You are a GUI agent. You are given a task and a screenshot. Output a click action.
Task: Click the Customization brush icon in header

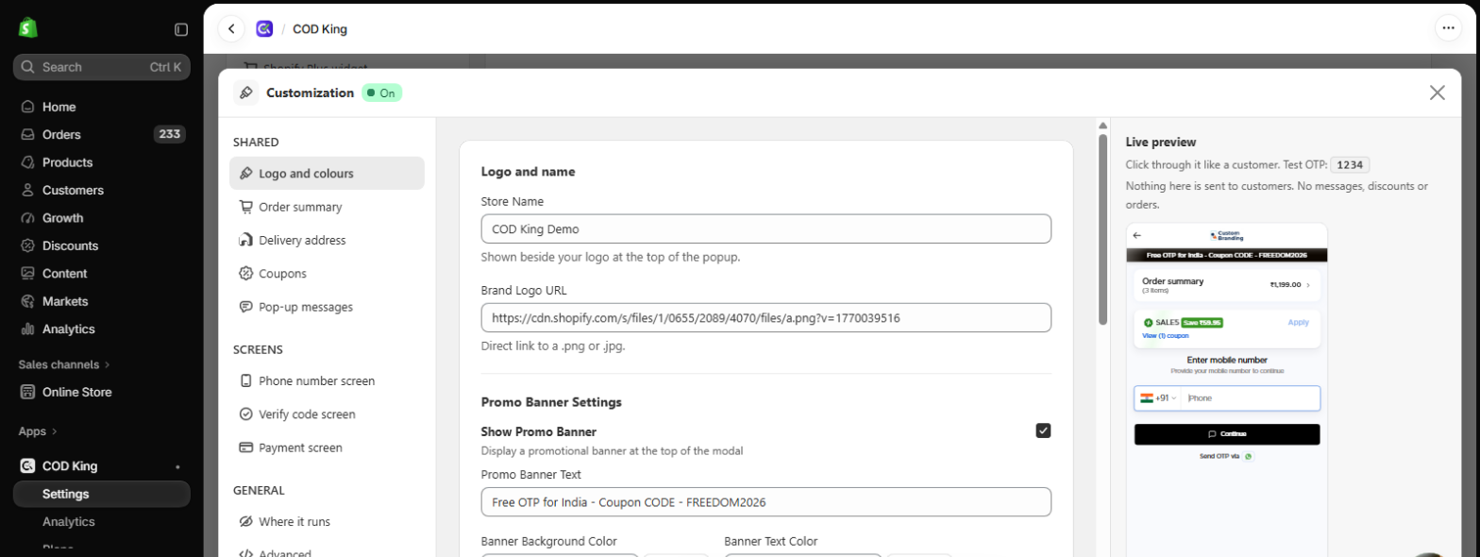point(245,93)
